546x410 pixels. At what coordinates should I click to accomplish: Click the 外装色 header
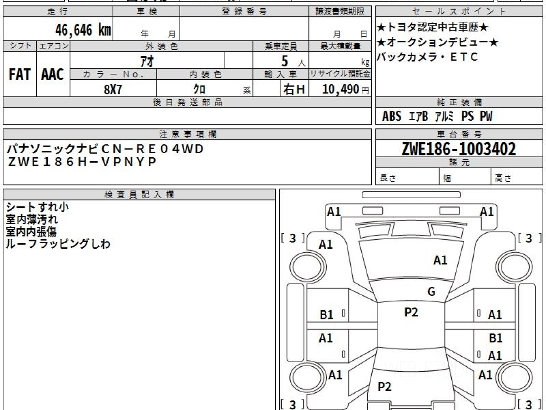162,46
